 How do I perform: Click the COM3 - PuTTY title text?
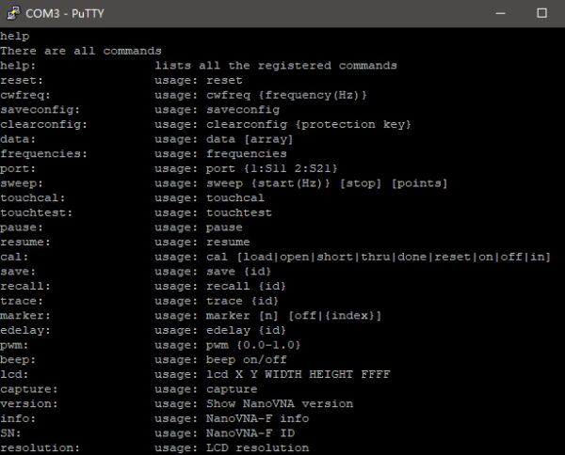[x=64, y=14]
